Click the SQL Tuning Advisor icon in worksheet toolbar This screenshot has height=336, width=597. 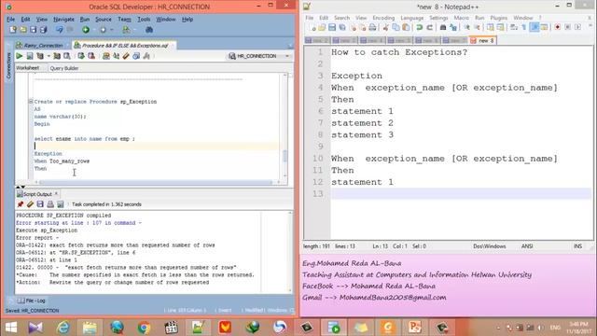(67, 56)
